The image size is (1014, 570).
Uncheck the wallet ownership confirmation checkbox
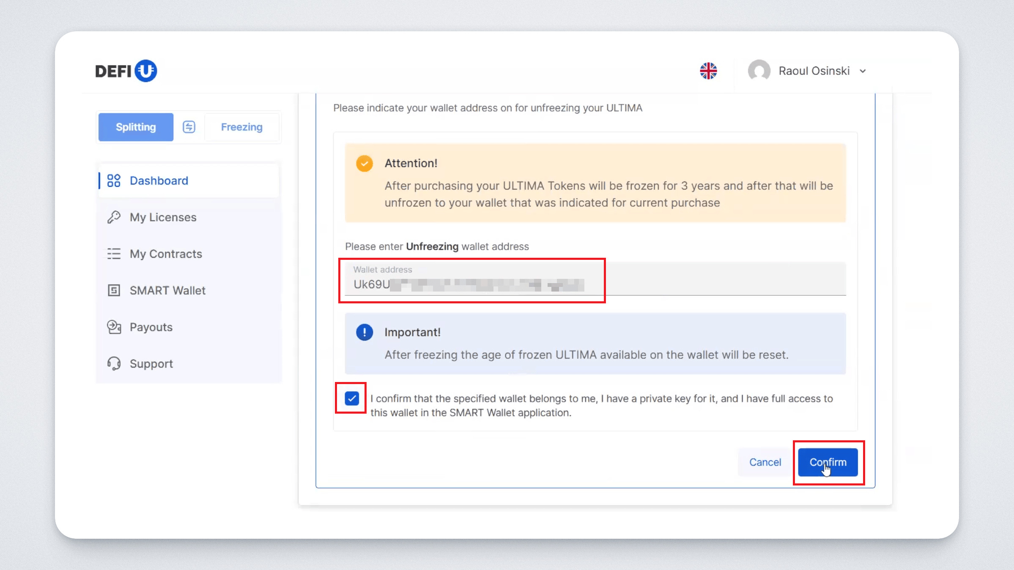(351, 398)
